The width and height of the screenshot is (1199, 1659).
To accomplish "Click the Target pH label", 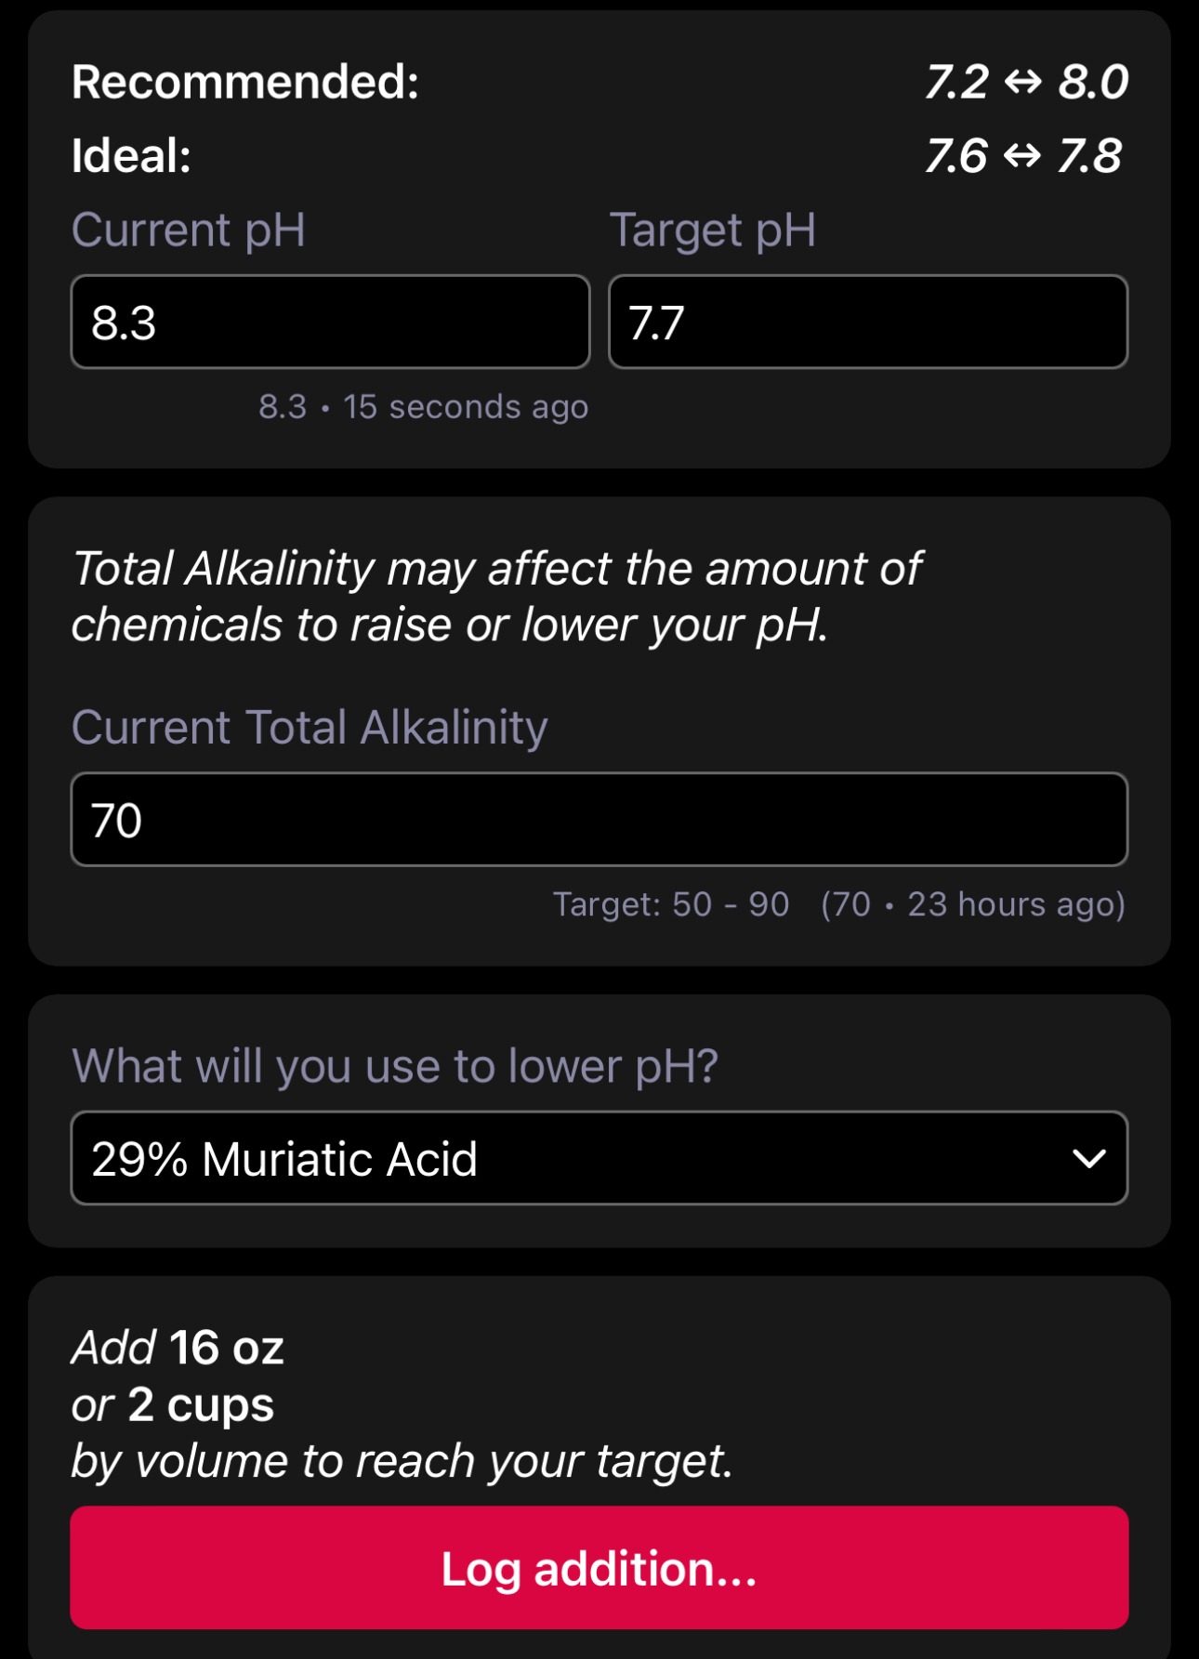I will click(x=713, y=230).
